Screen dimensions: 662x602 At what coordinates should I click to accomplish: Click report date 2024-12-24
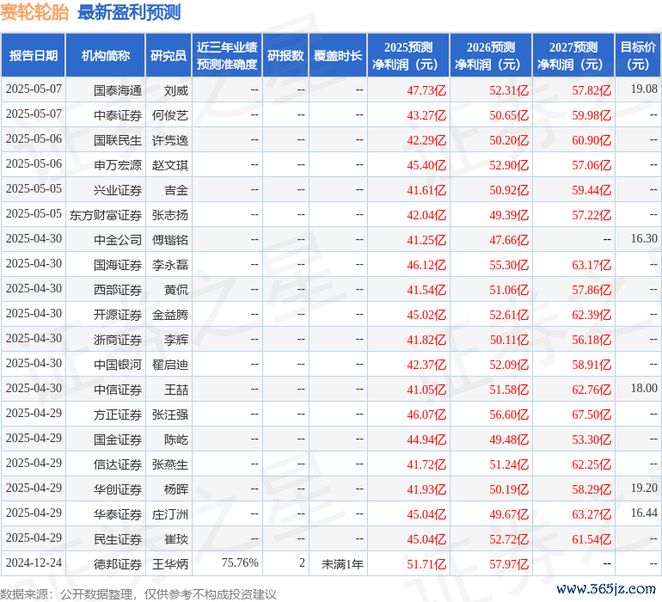[x=34, y=562]
